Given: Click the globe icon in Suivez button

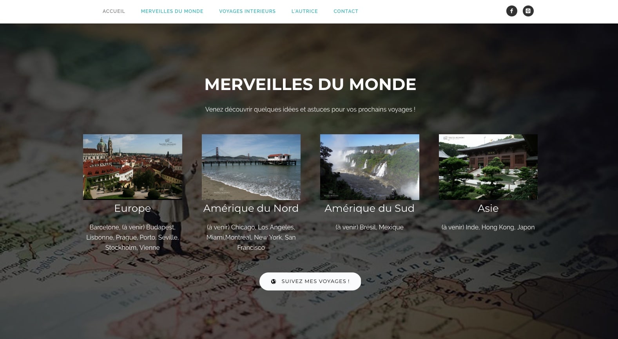Looking at the screenshot, I should [274, 281].
